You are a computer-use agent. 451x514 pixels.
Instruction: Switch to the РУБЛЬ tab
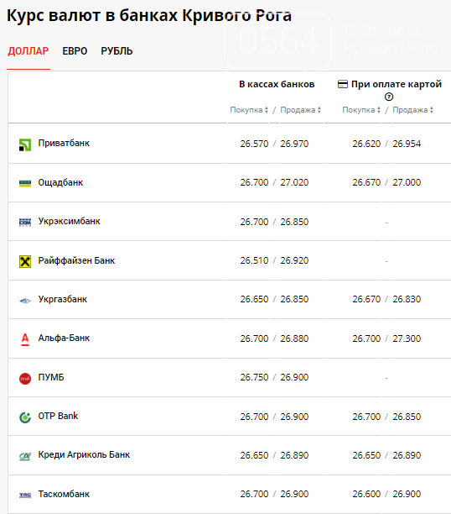pos(117,51)
